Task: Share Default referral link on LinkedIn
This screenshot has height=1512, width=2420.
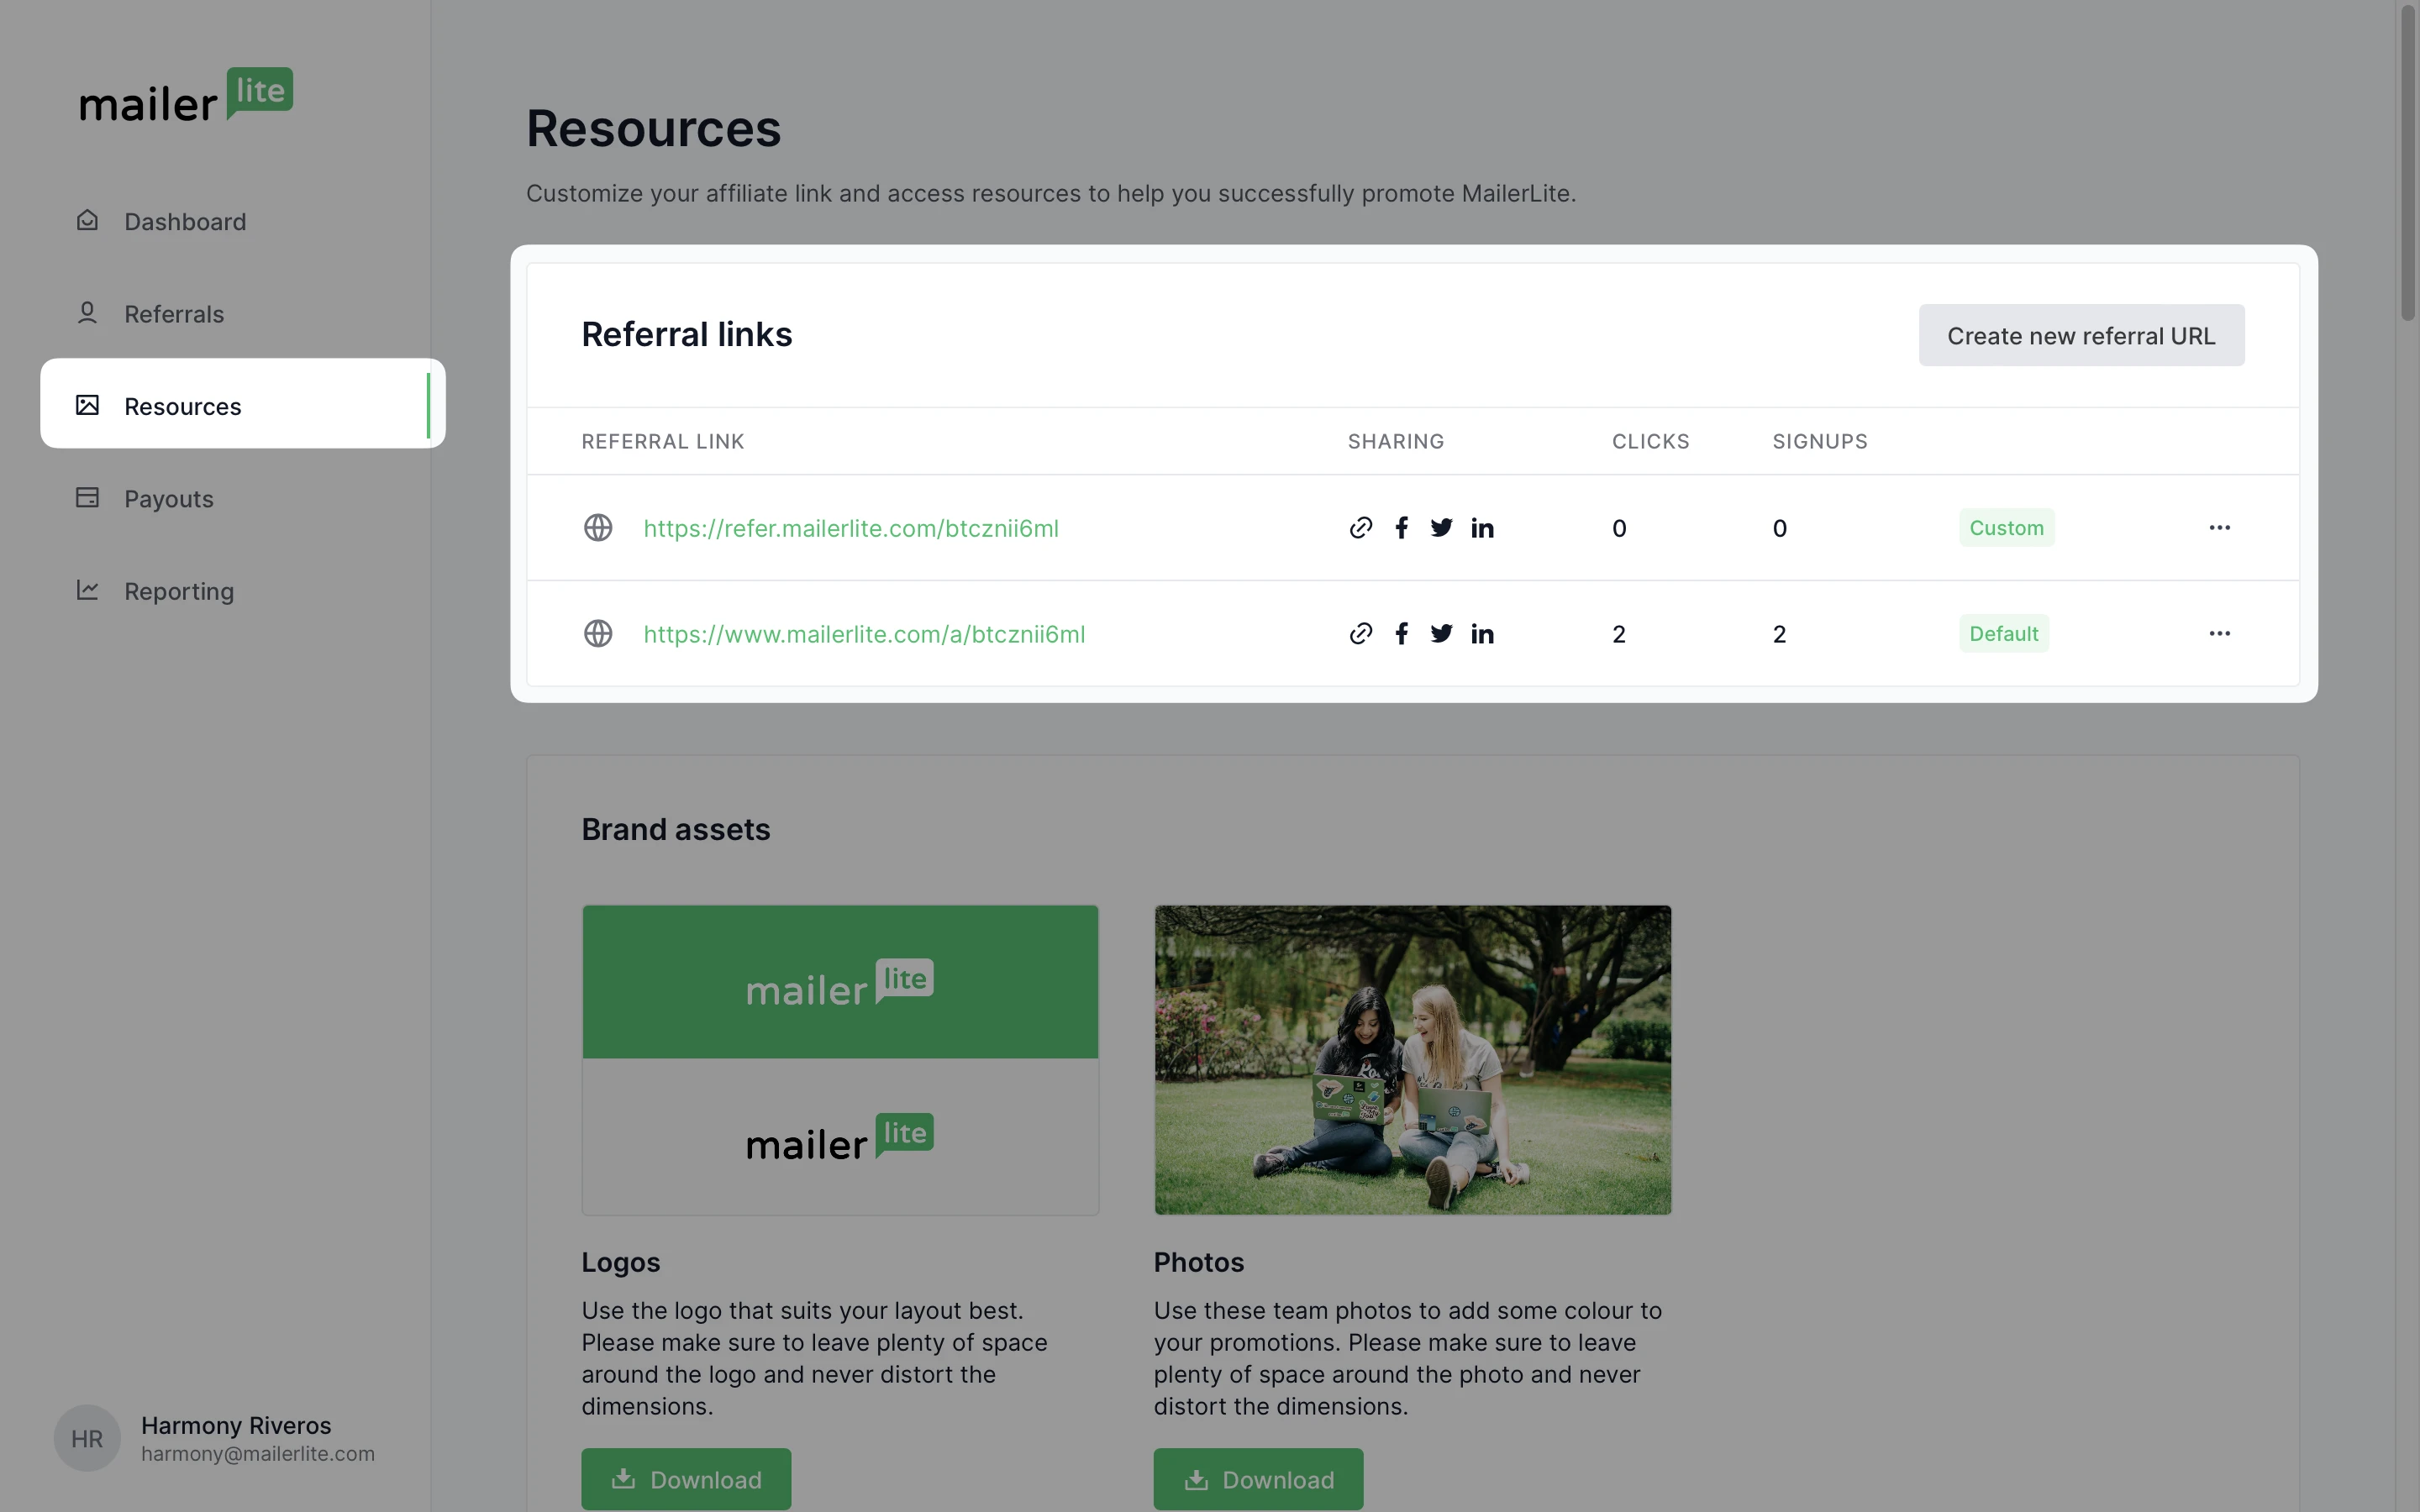Action: (1482, 634)
